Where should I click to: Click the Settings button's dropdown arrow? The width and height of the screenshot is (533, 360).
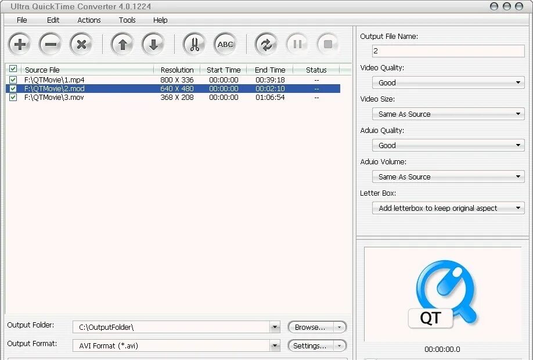[x=339, y=345]
